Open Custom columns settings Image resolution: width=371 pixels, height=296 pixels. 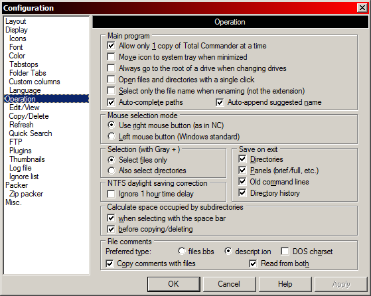35,82
